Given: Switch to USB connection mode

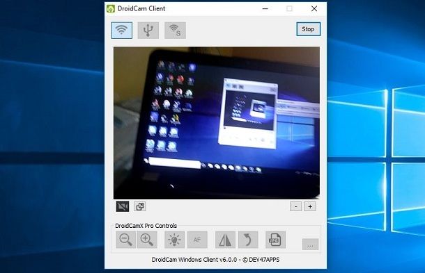Looking at the screenshot, I should click(x=148, y=31).
